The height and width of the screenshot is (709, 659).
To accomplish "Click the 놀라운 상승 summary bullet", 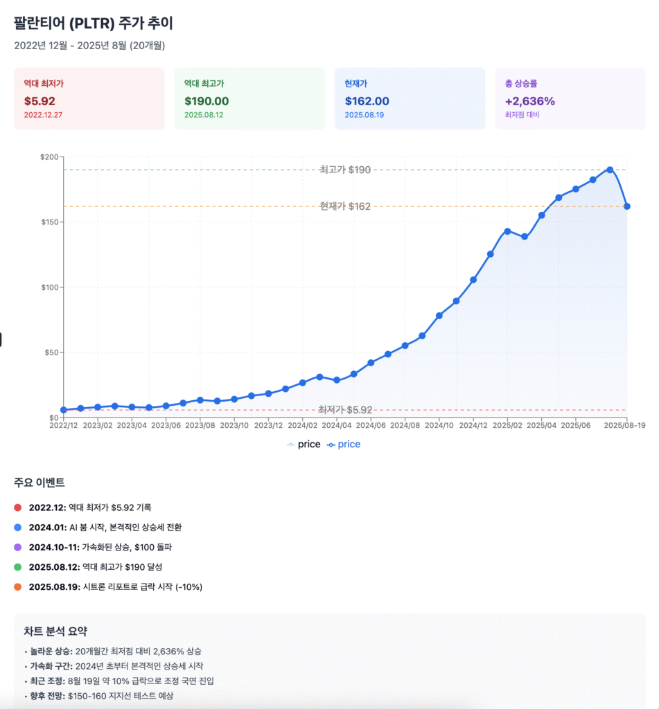I will [113, 652].
